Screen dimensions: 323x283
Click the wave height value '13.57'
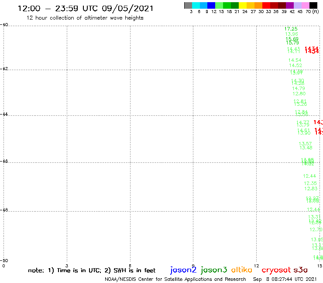click(305, 143)
